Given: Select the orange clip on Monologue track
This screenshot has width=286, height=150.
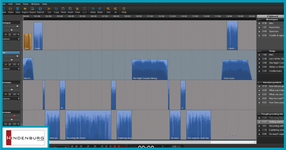Looking at the screenshot, I should tap(27, 42).
